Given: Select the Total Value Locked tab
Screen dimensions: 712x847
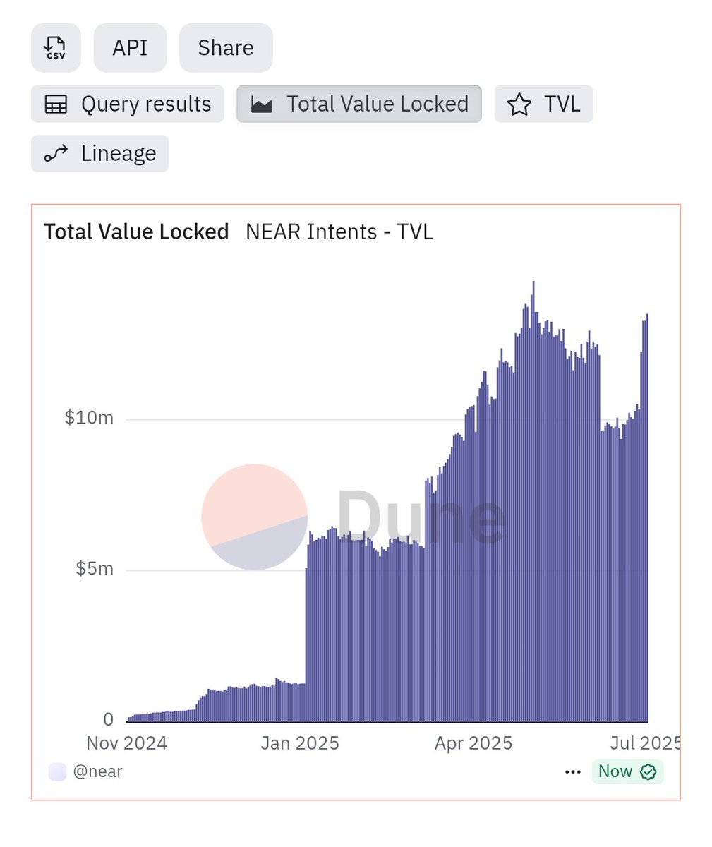Looking at the screenshot, I should point(359,104).
